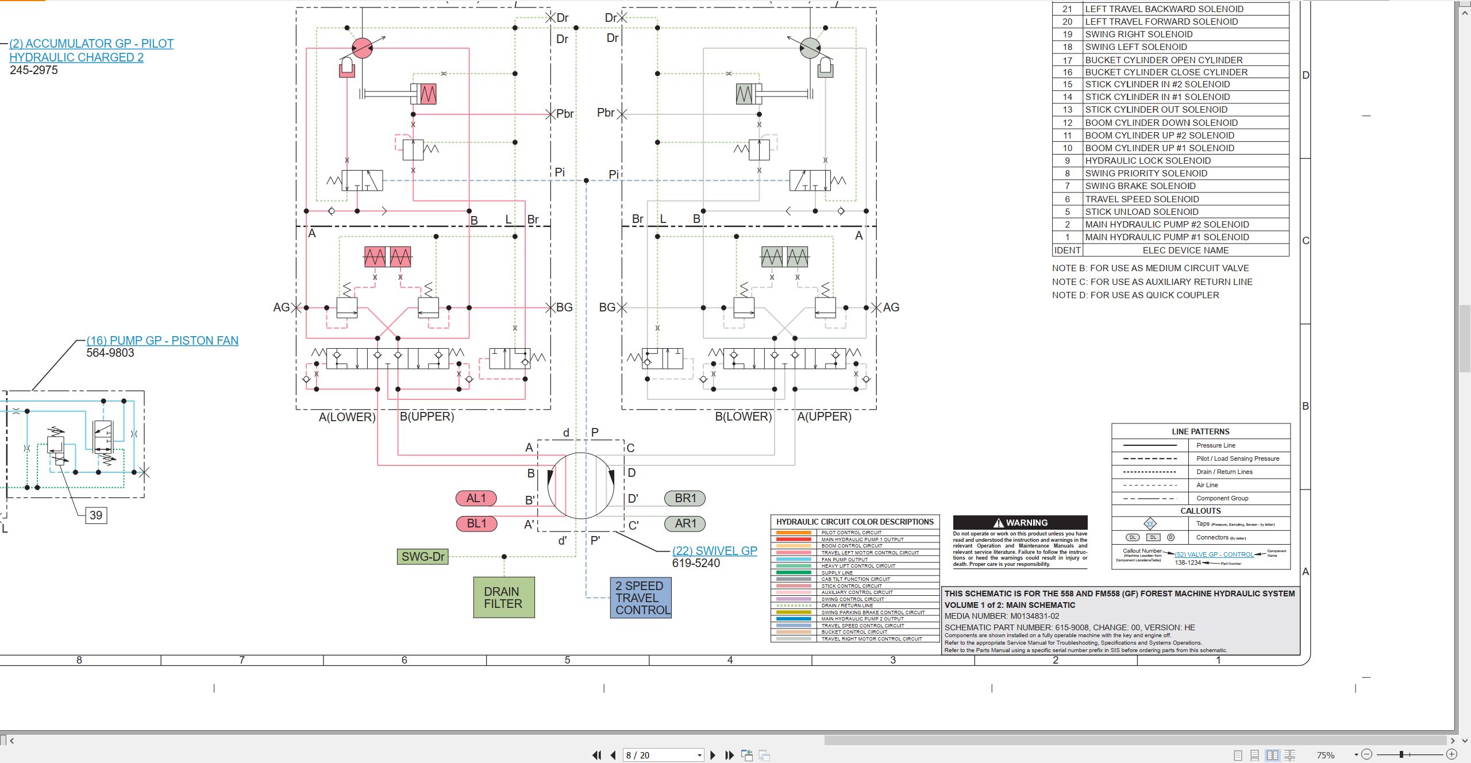Click the go to previous view icon
Viewport: 1471px width, 763px height.
[x=747, y=755]
